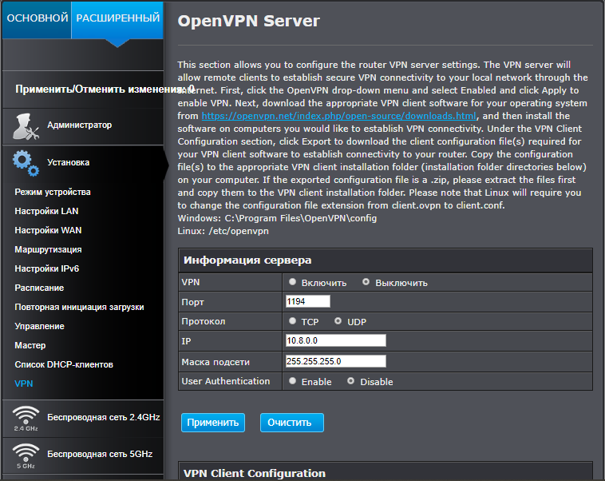Image resolution: width=605 pixels, height=481 pixels.
Task: Switch to the РАСШИРЕННЫЙ tab
Action: point(117,20)
